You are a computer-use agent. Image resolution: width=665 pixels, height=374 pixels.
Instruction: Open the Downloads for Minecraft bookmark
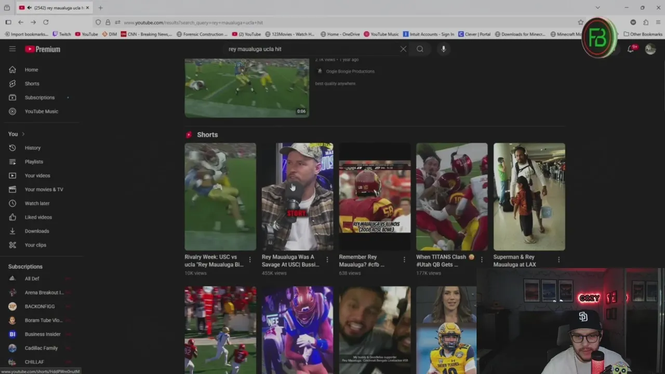coord(520,34)
